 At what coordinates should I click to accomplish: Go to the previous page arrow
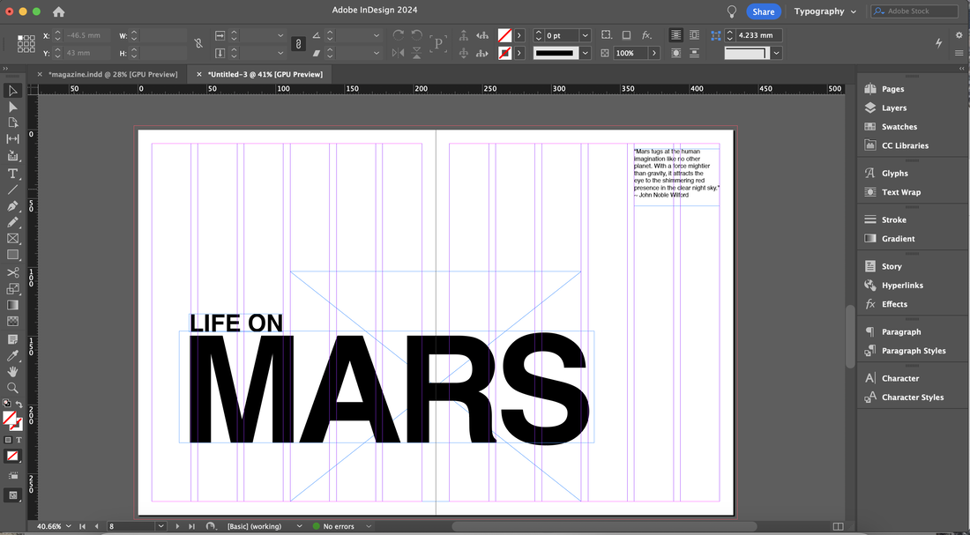click(96, 526)
